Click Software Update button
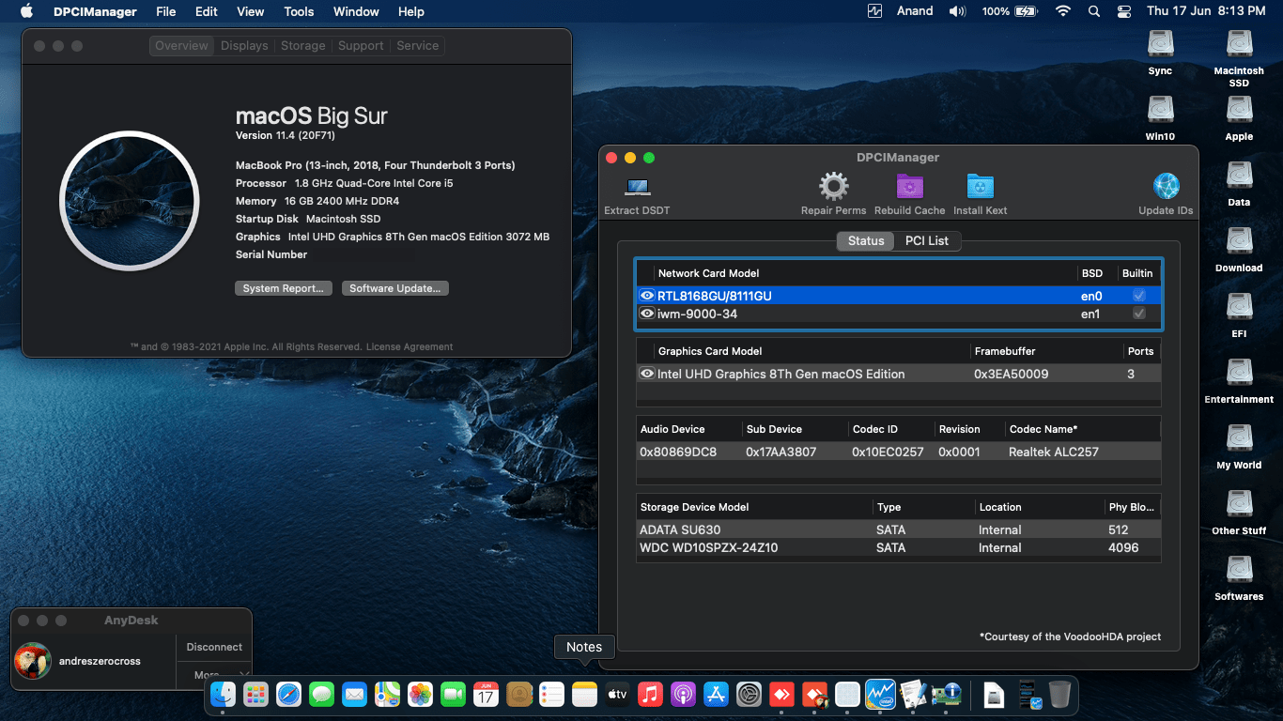The width and height of the screenshot is (1283, 721). [394, 288]
